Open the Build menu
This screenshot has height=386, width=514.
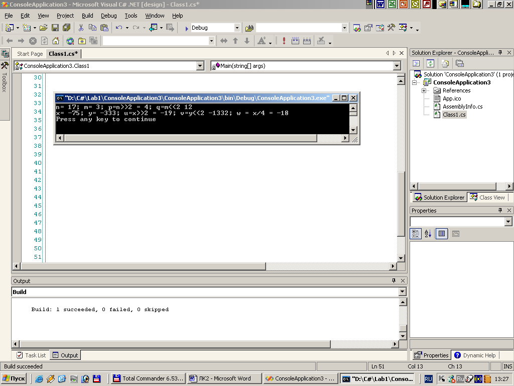(87, 16)
